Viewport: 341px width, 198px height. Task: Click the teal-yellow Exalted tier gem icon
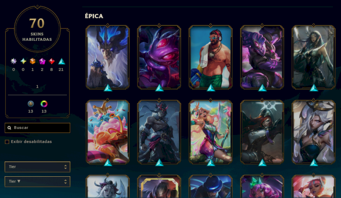pos(23,61)
